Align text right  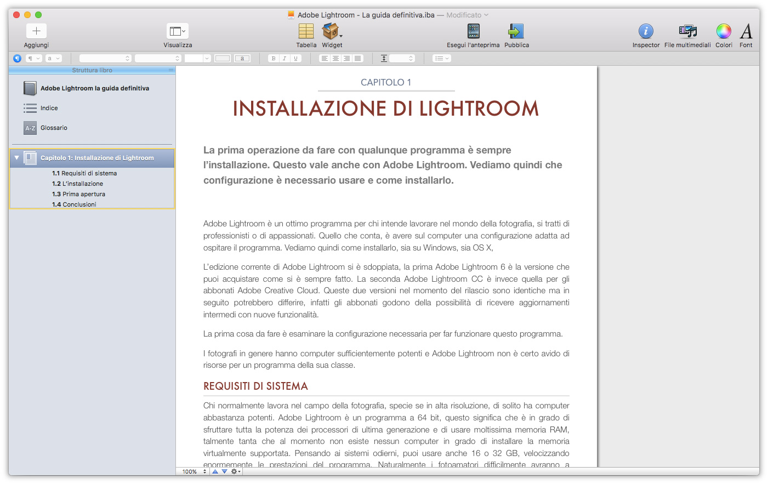(x=346, y=58)
